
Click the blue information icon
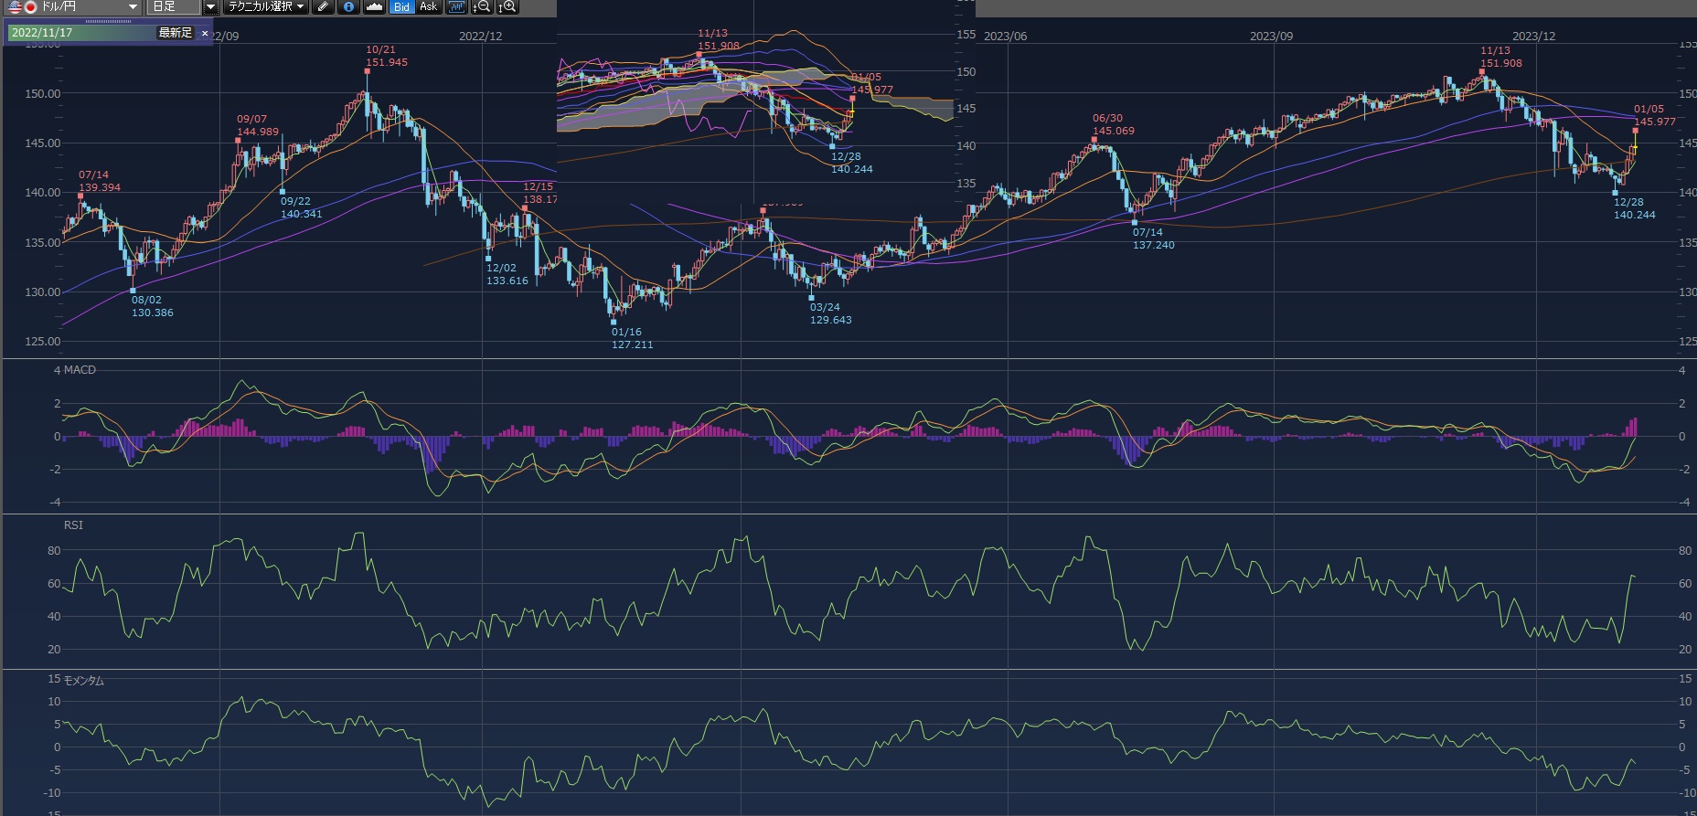[348, 6]
